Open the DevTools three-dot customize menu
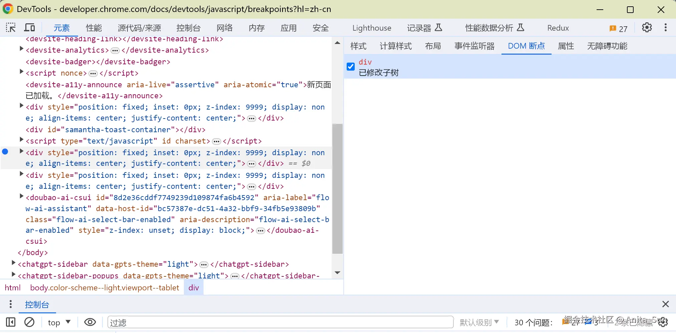The width and height of the screenshot is (676, 333). coord(665,28)
